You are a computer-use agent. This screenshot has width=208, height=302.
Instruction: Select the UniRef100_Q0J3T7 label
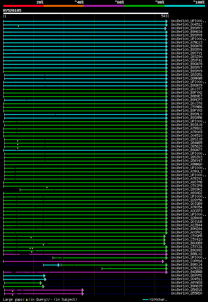(x=187, y=89)
